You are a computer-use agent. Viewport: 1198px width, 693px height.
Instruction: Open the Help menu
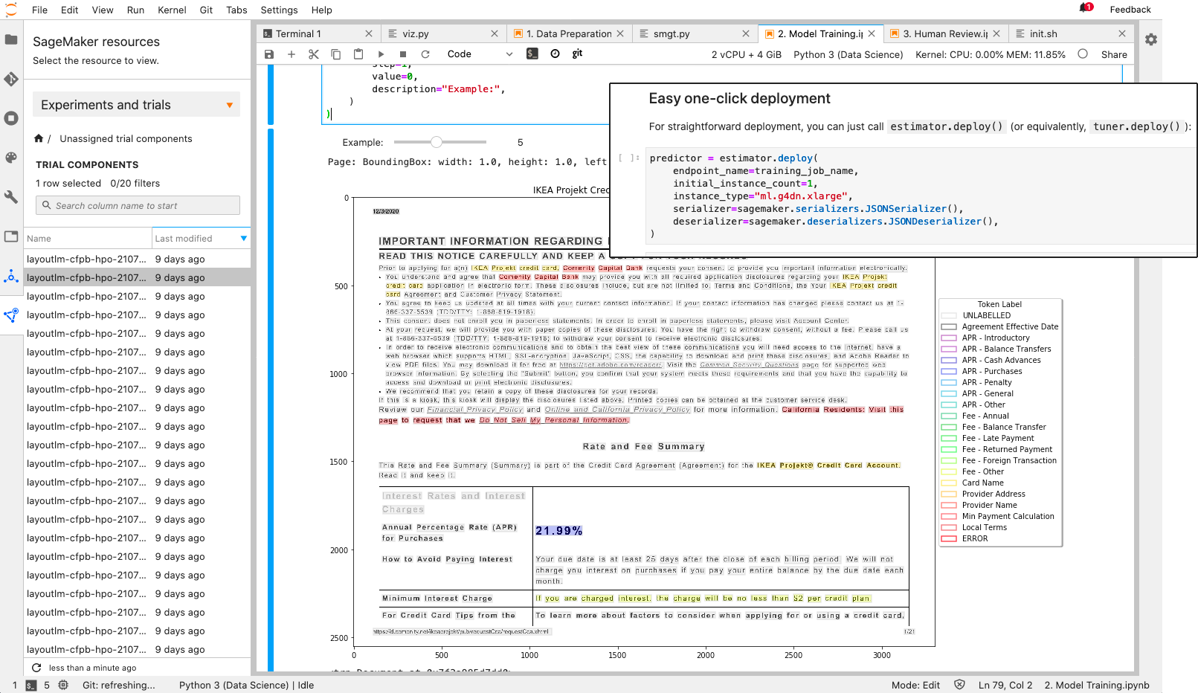tap(321, 10)
